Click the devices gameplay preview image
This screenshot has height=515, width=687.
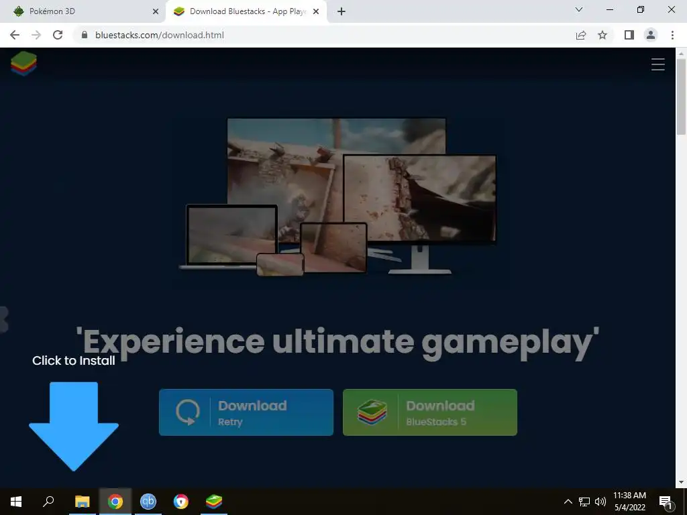pyautogui.click(x=338, y=196)
